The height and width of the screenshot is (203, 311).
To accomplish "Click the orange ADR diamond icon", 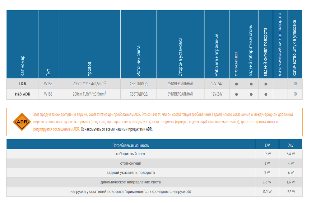I will 22,122.
